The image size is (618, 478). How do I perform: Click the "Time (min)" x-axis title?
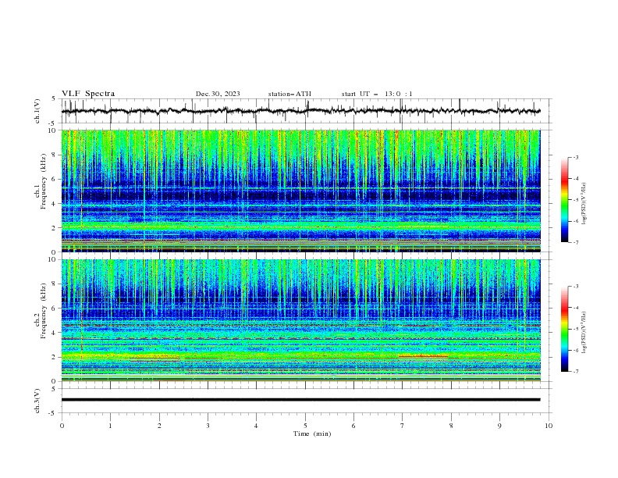(312, 433)
